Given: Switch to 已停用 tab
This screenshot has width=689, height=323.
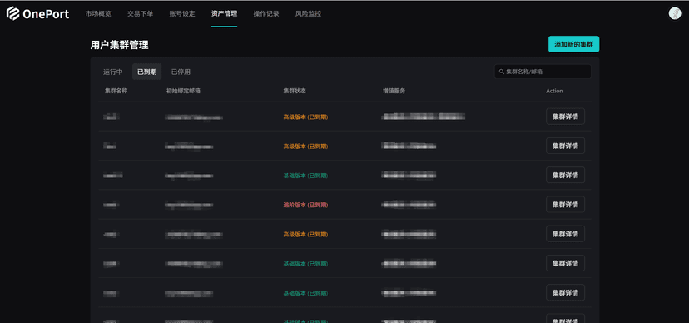Looking at the screenshot, I should coord(181,72).
